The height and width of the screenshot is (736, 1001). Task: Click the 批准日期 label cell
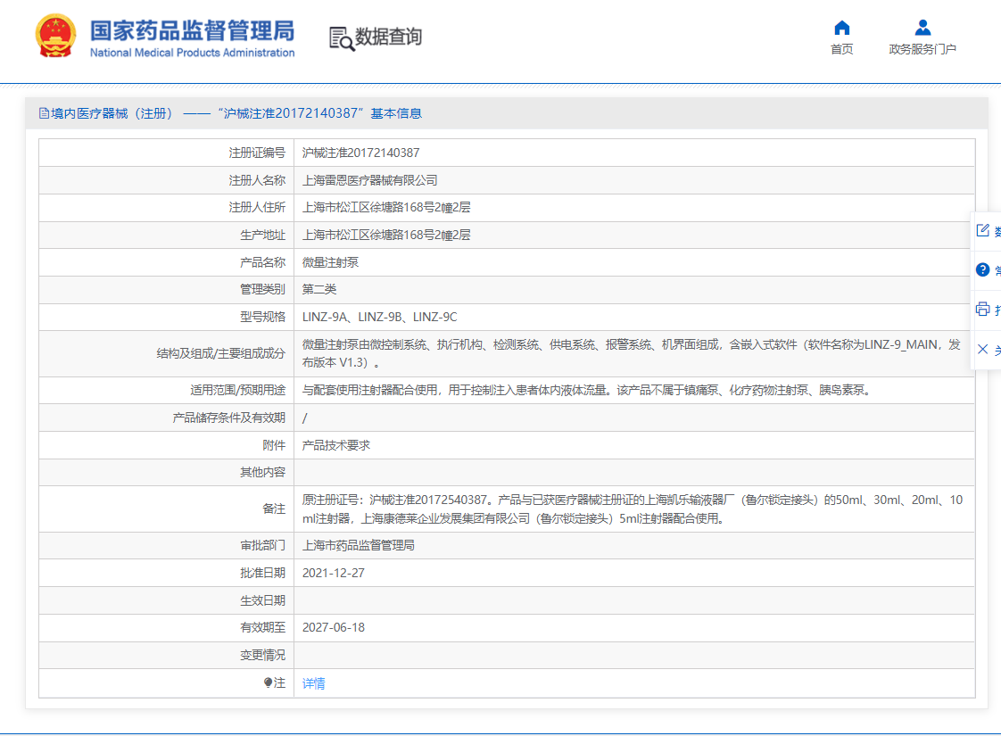point(167,574)
